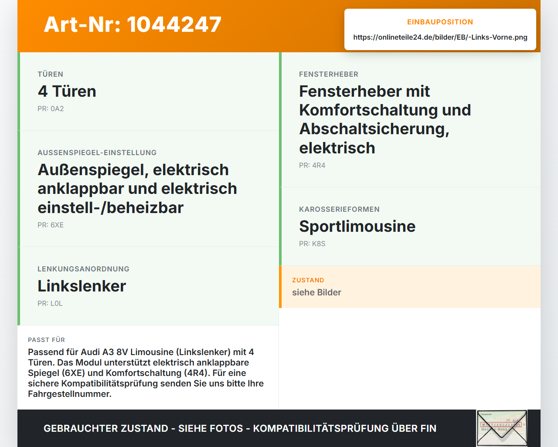Click the ZUSTAND label
Viewport: 558px width, 447px height.
(308, 280)
